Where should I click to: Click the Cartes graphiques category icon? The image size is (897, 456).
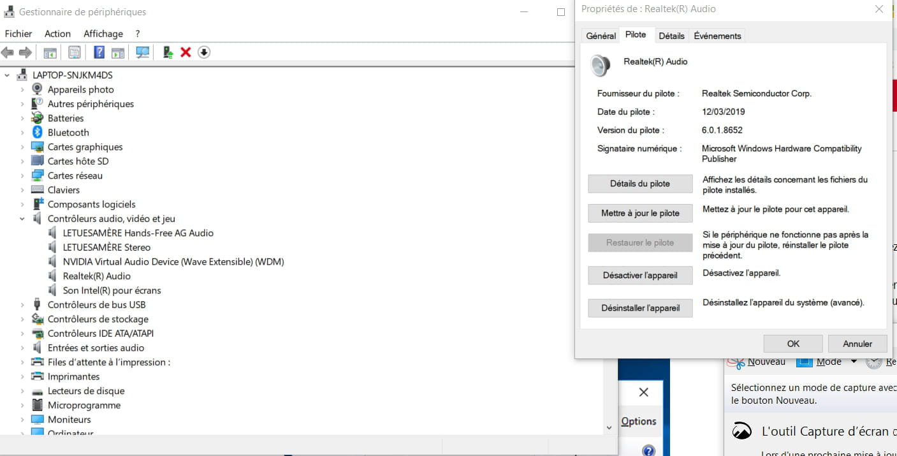38,147
